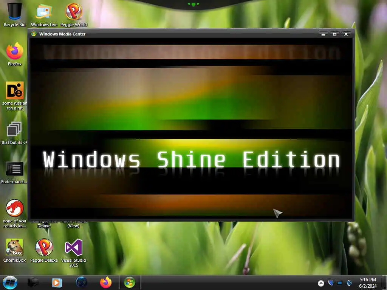Select the 'some russian ran a rat' icon
Image resolution: width=387 pixels, height=290 pixels.
pyautogui.click(x=15, y=96)
